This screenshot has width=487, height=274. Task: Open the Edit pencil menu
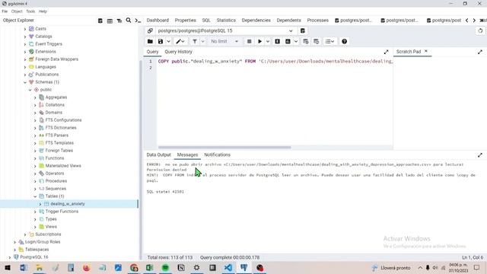click(x=180, y=41)
